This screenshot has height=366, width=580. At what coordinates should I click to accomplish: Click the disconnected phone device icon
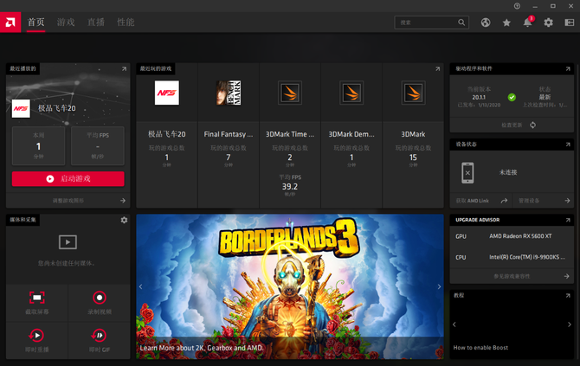pyautogui.click(x=467, y=173)
